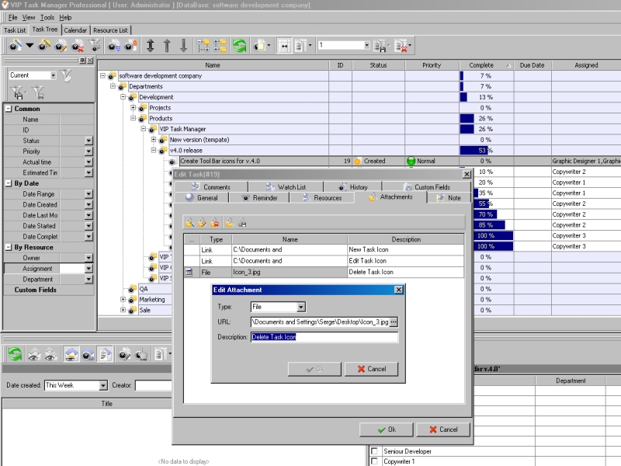Click Ok in the Edit Task dialog
The image size is (621, 466).
[x=386, y=429]
